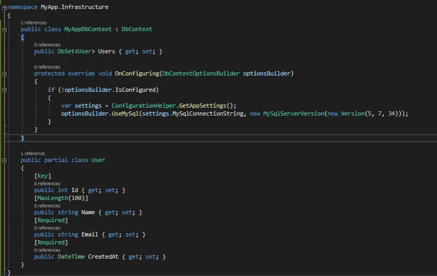Click the "DbSet" type in the Users declaration
437x276 pixels.
tap(66, 52)
